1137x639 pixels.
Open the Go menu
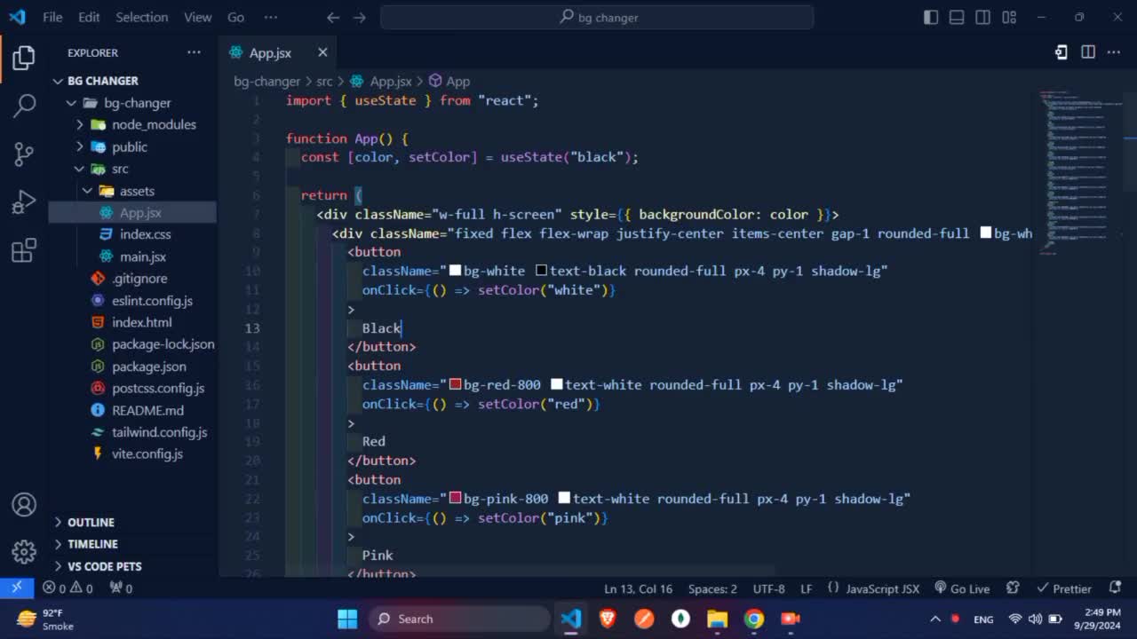point(235,17)
